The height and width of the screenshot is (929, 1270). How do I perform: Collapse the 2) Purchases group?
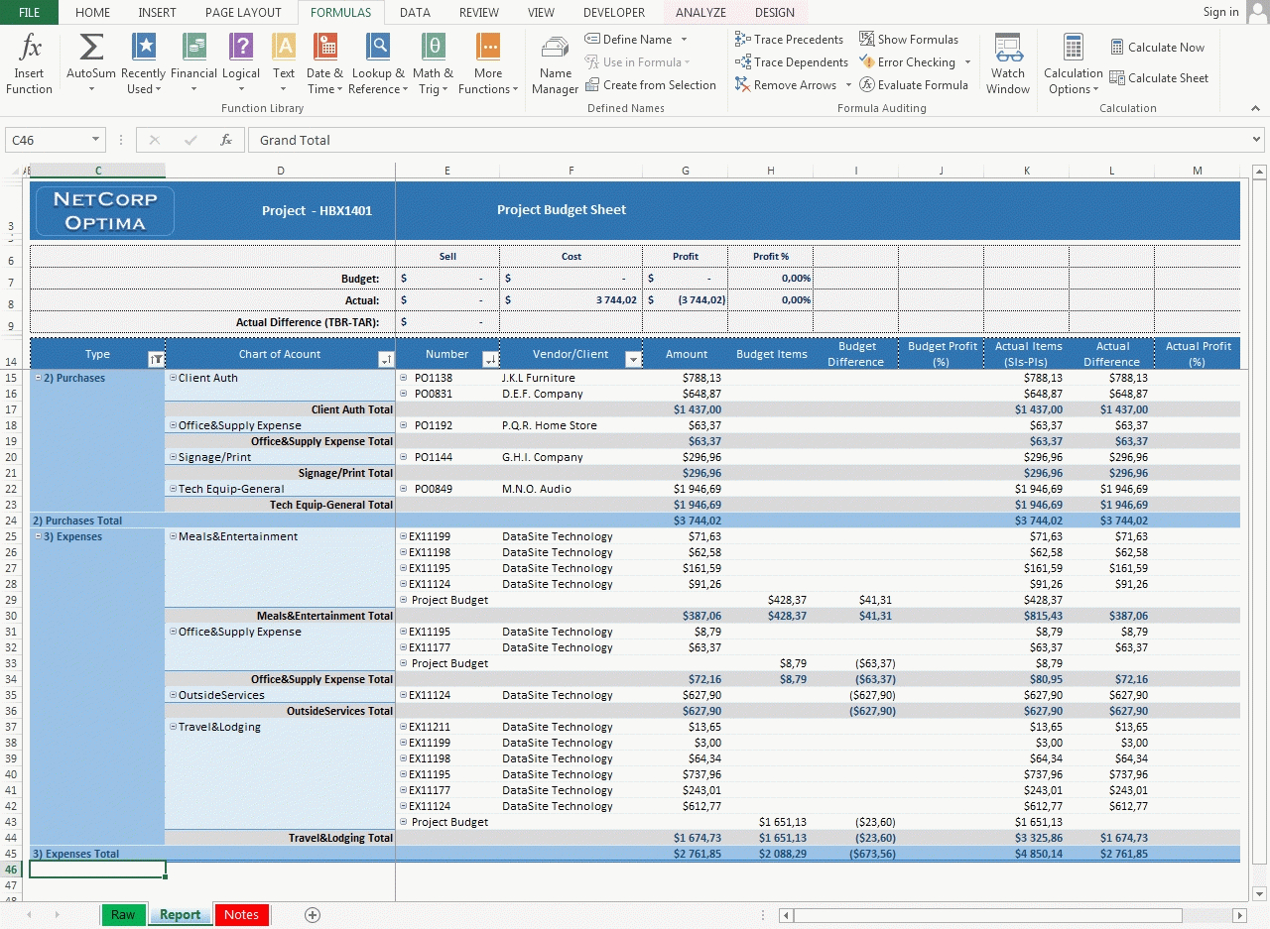pyautogui.click(x=38, y=378)
